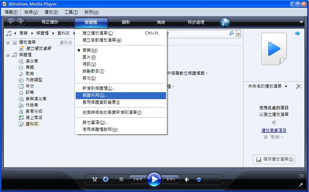Open the 檢視(V) menu
Screen dimensions: 309x192
tap(31, 12)
